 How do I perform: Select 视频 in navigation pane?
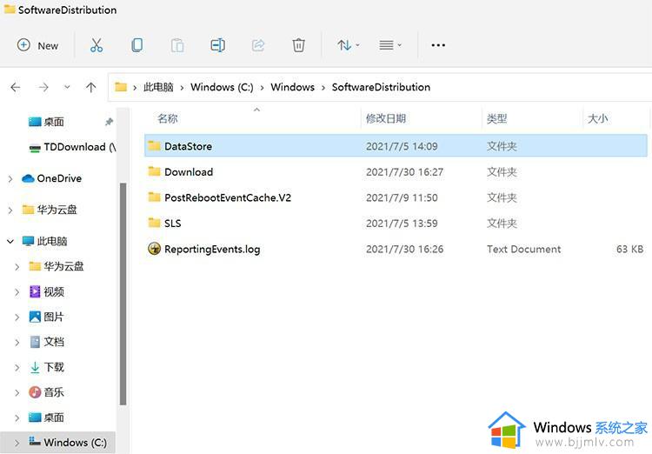(x=47, y=291)
